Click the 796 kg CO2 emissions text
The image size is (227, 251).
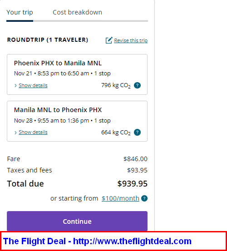click(116, 85)
